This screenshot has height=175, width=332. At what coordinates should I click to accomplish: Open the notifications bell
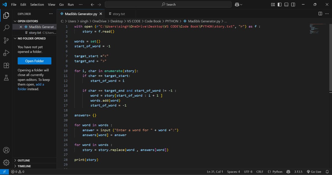point(327,172)
